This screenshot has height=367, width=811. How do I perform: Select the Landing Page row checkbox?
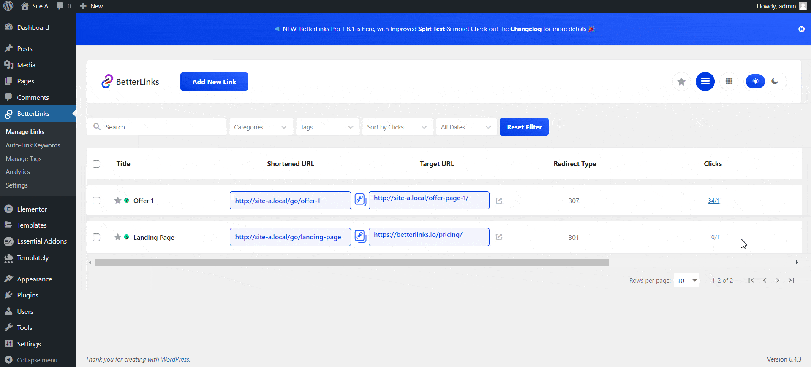[x=96, y=237]
